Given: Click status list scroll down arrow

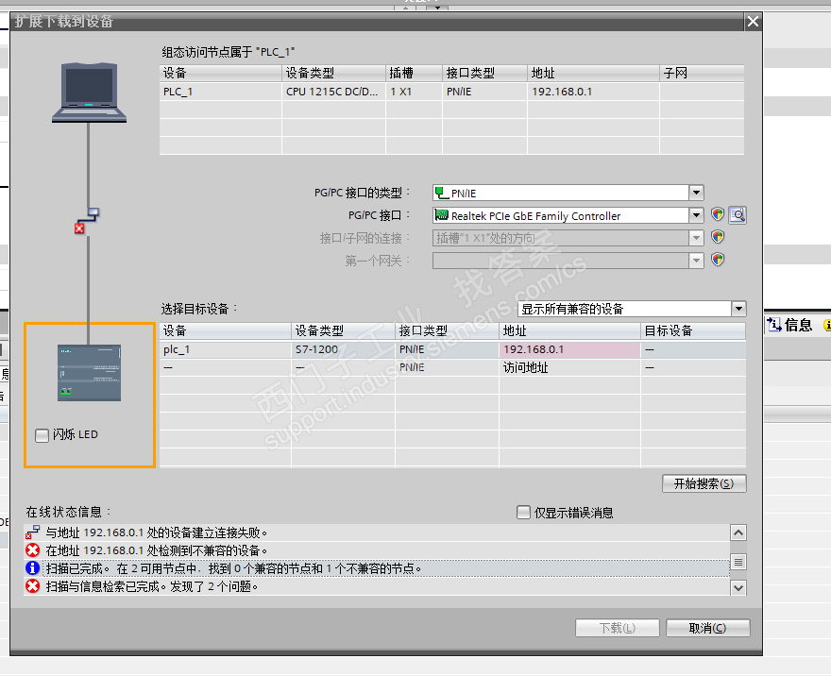Looking at the screenshot, I should (x=738, y=587).
